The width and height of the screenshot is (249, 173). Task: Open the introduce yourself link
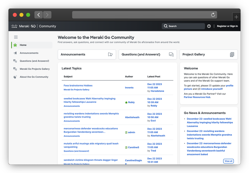pyautogui.click(x=212, y=89)
